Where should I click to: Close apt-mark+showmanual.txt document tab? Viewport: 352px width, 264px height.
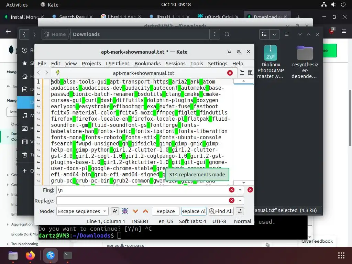pos(230,73)
